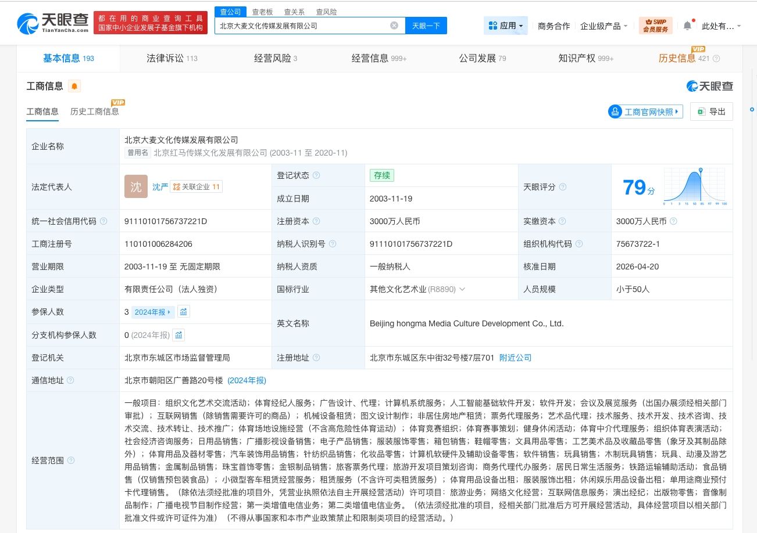Open the 企业级产品 dropdown

(604, 26)
